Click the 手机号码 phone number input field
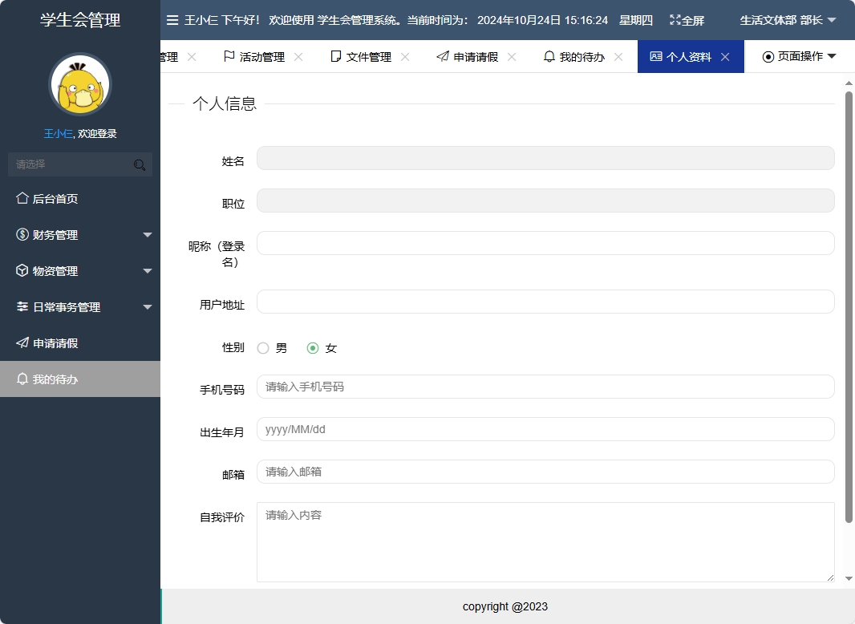Image resolution: width=855 pixels, height=624 pixels. 545,387
